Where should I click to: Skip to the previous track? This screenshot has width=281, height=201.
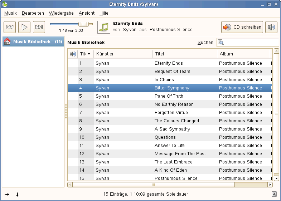pos(10,27)
